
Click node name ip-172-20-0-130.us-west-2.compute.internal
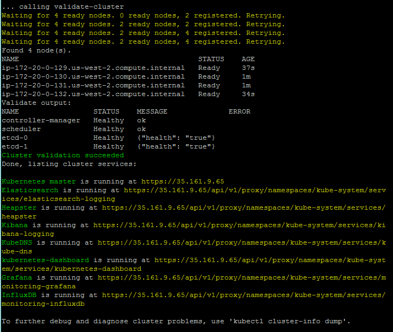coord(93,77)
